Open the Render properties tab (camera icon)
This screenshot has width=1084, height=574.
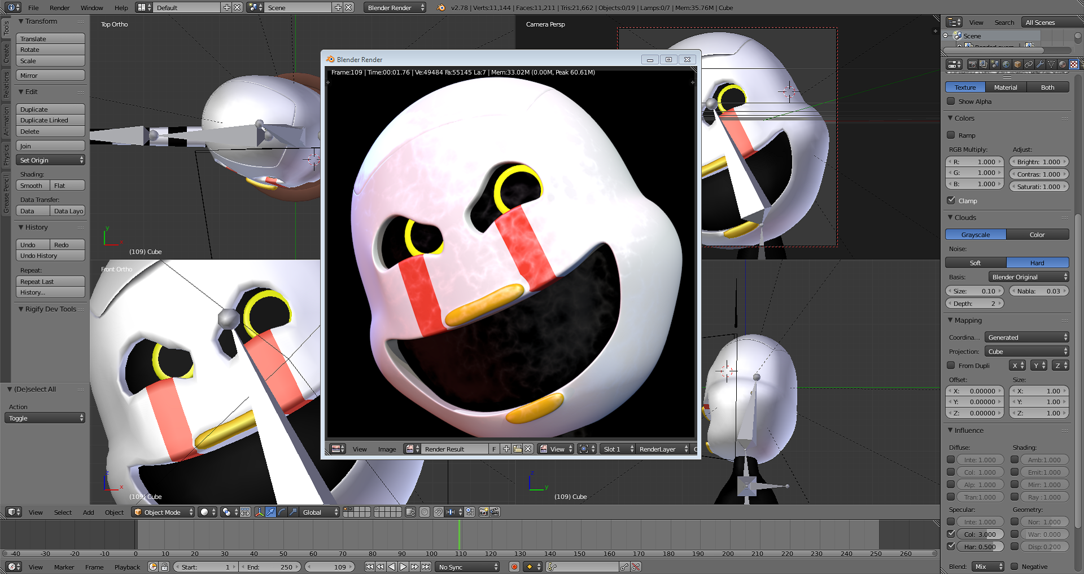pyautogui.click(x=973, y=64)
